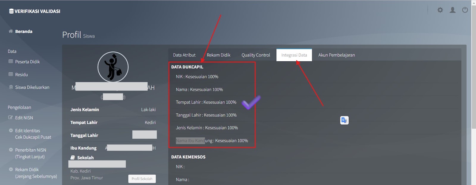Open Edit NISN page
476x185 pixels.
point(24,118)
